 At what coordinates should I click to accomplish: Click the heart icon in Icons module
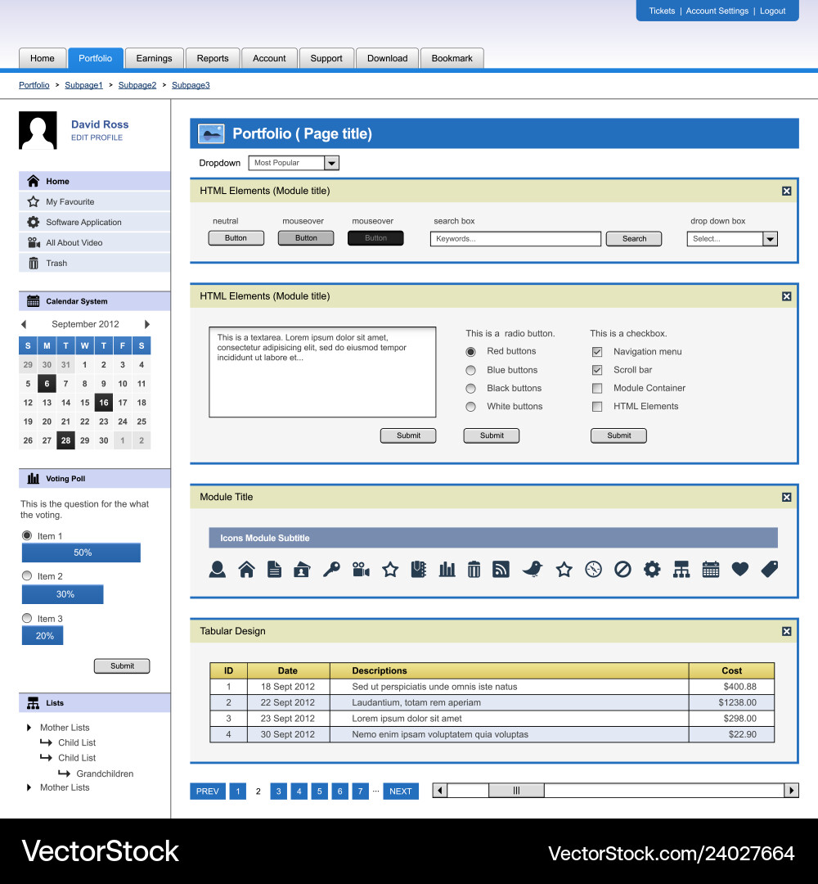pyautogui.click(x=739, y=570)
